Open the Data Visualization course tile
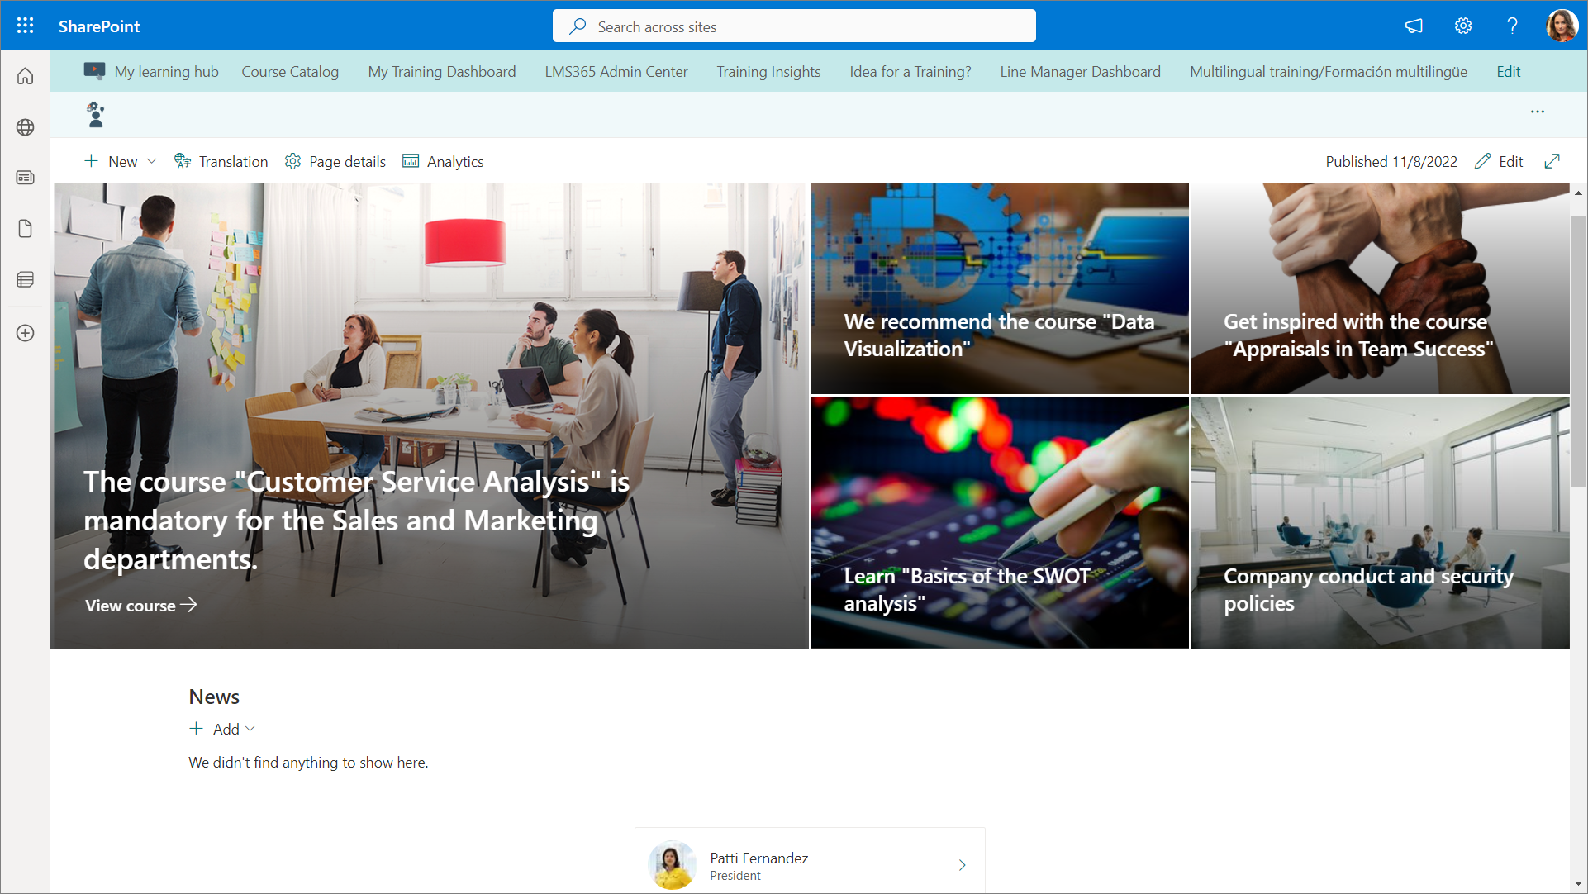The height and width of the screenshot is (894, 1588). [x=999, y=288]
